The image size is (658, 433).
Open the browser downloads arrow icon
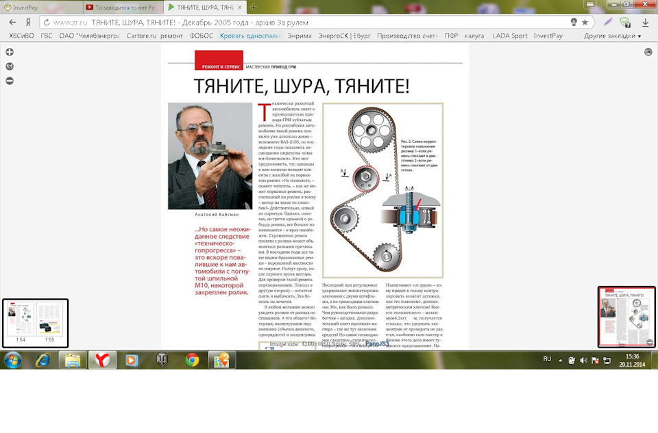click(645, 22)
